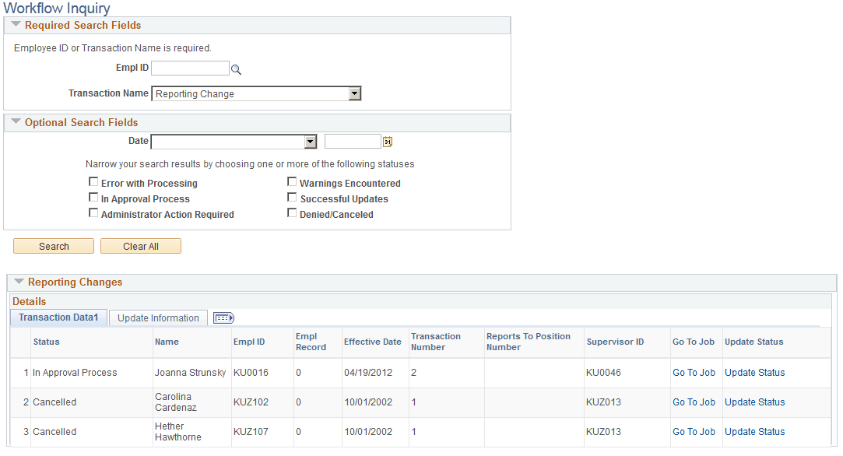Toggle the Denied/Canceled checkbox on
The image size is (843, 456).
coord(292,212)
